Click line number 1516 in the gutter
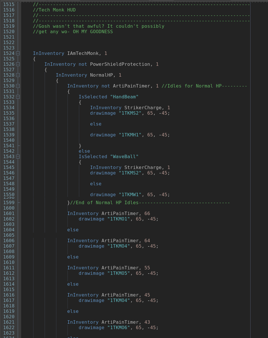The image size is (268, 338). pyautogui.click(x=9, y=10)
